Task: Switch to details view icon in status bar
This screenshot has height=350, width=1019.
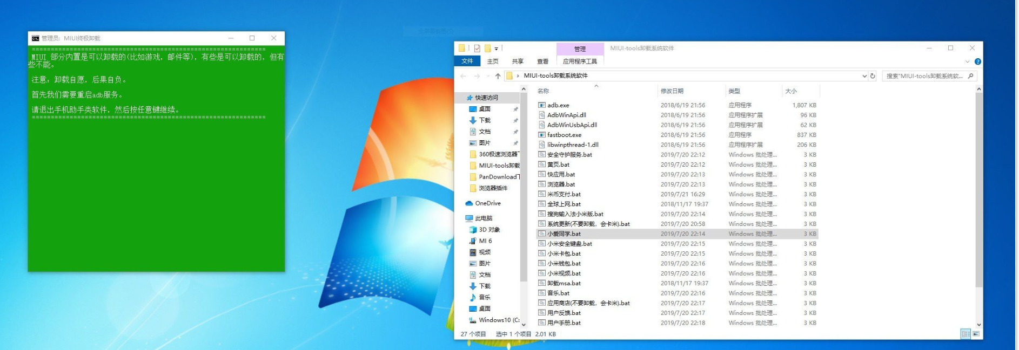Action: pyautogui.click(x=966, y=334)
